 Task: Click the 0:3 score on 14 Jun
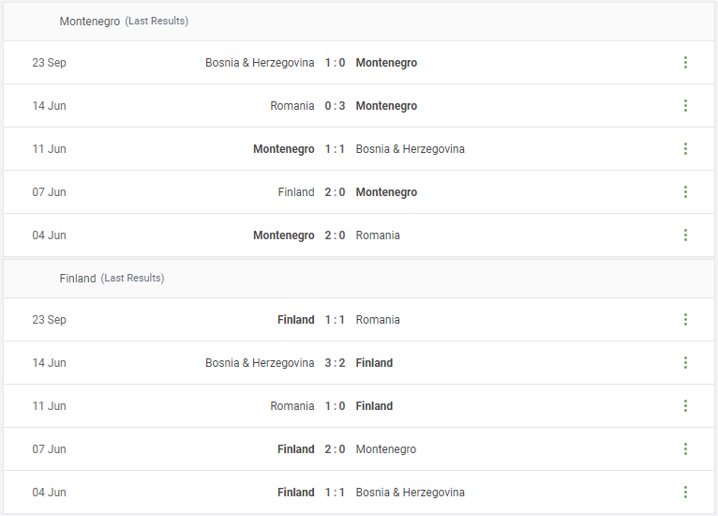335,106
